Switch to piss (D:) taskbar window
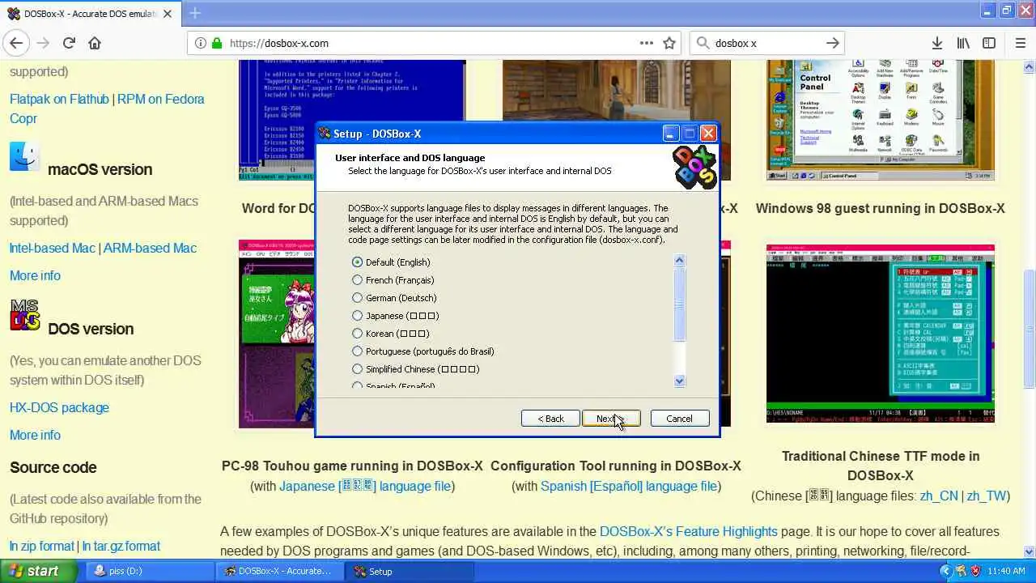This screenshot has height=583, width=1036. tap(150, 571)
